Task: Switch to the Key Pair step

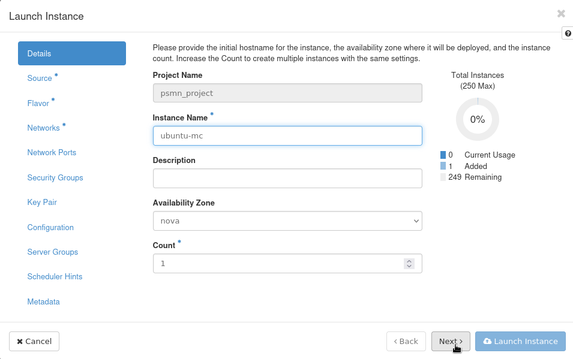Action: tap(42, 203)
